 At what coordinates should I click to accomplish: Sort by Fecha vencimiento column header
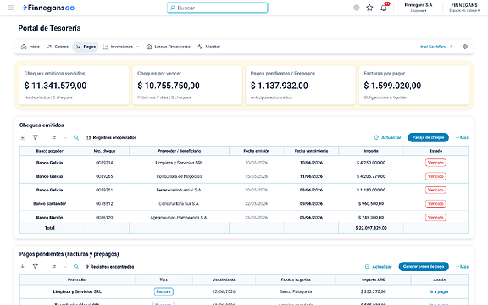311,151
